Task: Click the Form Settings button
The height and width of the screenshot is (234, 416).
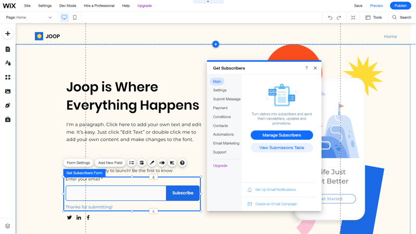Action: click(x=79, y=163)
